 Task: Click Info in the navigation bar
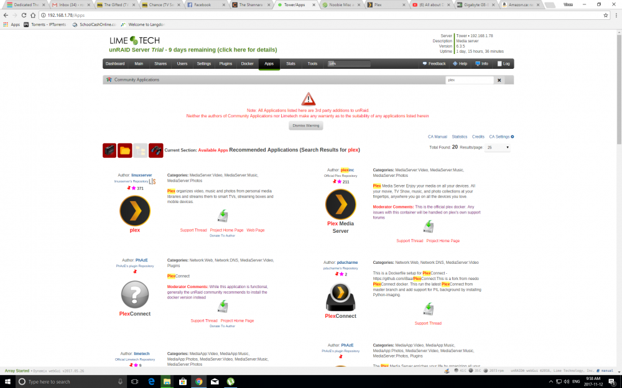coord(482,64)
